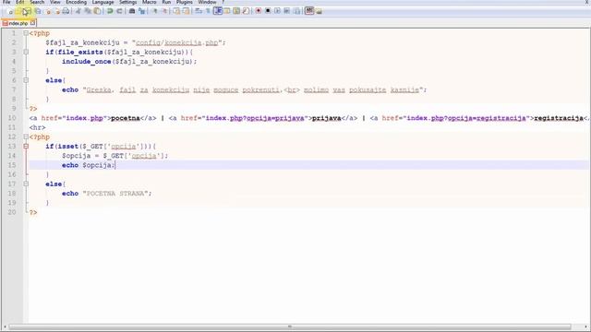Viewport: 591px width, 332px height.
Task: Show the function list panel
Action: (246, 11)
